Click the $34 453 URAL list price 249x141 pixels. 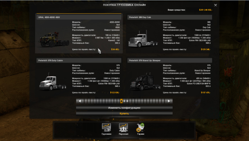(x=115, y=49)
